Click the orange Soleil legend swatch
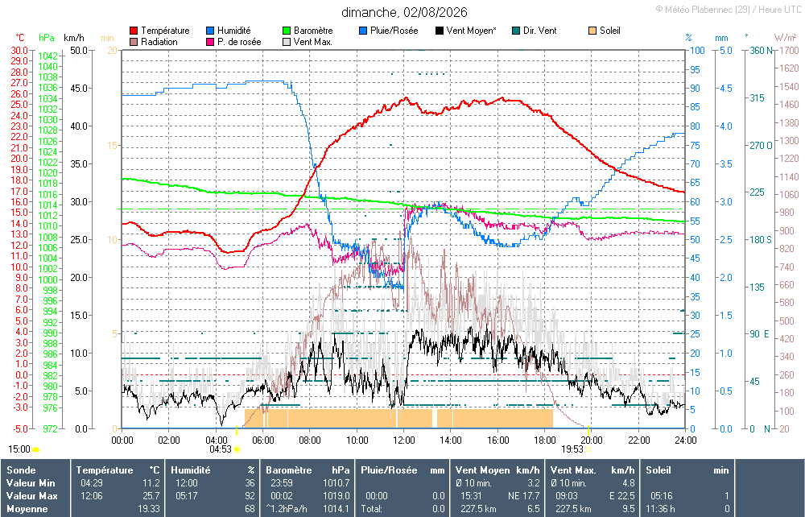This screenshot has width=805, height=517. (592, 31)
